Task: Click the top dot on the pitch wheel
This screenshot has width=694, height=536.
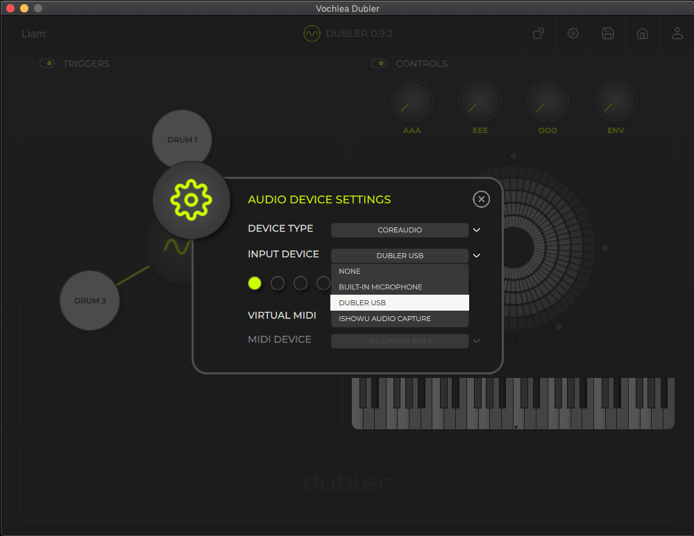Action: coord(514,156)
